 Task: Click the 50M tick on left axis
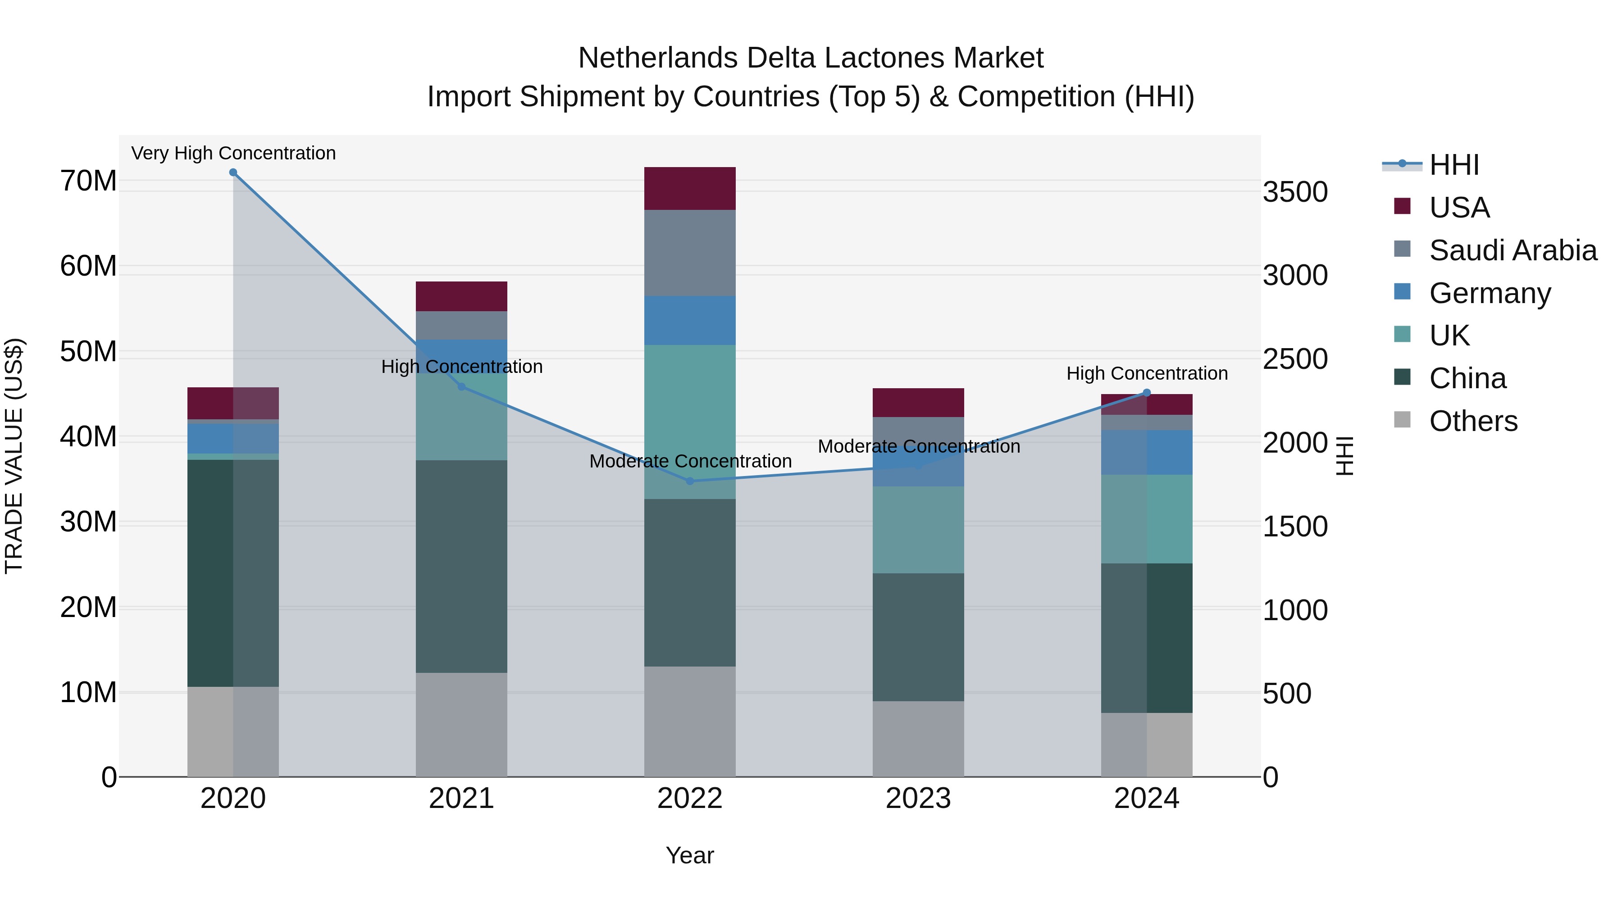88,351
